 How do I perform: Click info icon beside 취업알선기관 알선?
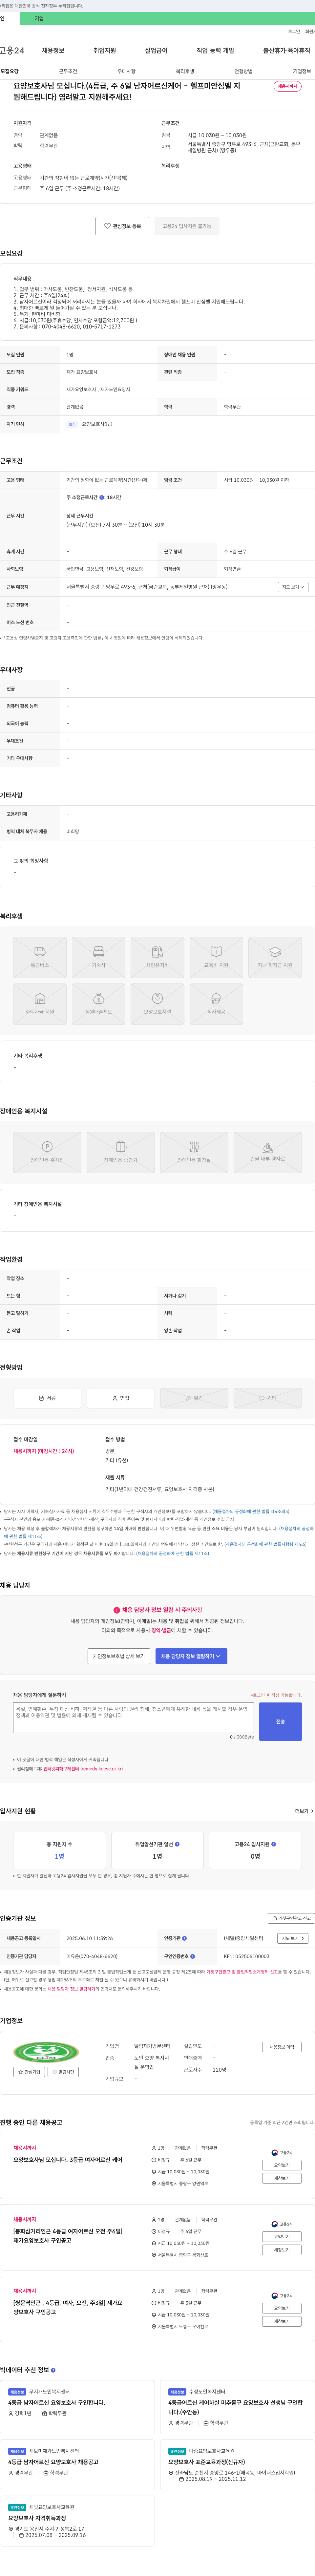click(177, 1844)
